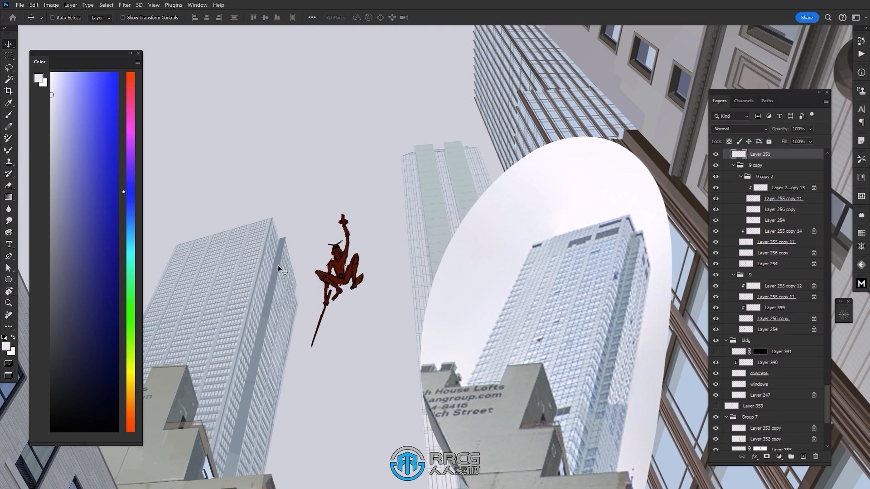Open the File menu
The image size is (870, 489).
tap(20, 5)
